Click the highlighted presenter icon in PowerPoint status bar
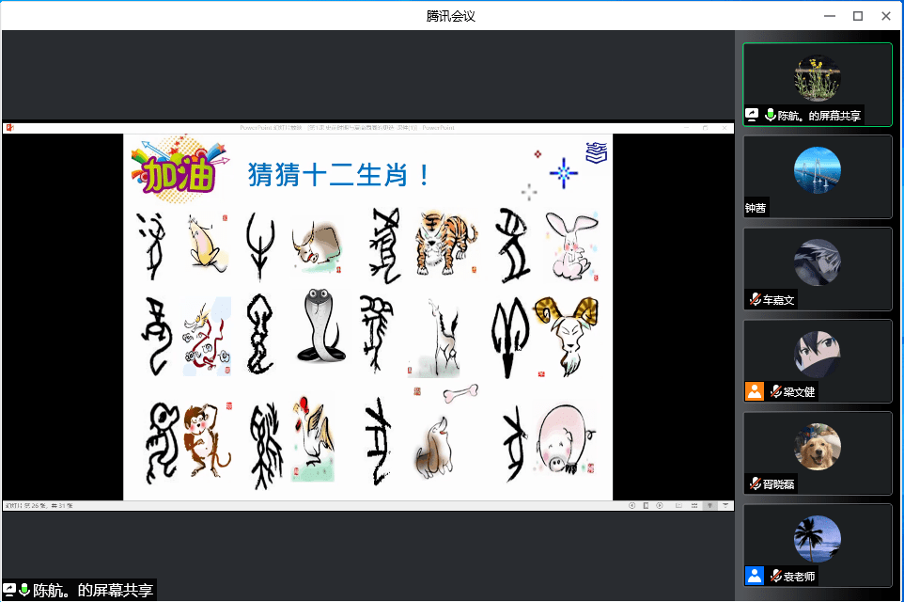The image size is (904, 602). click(709, 506)
